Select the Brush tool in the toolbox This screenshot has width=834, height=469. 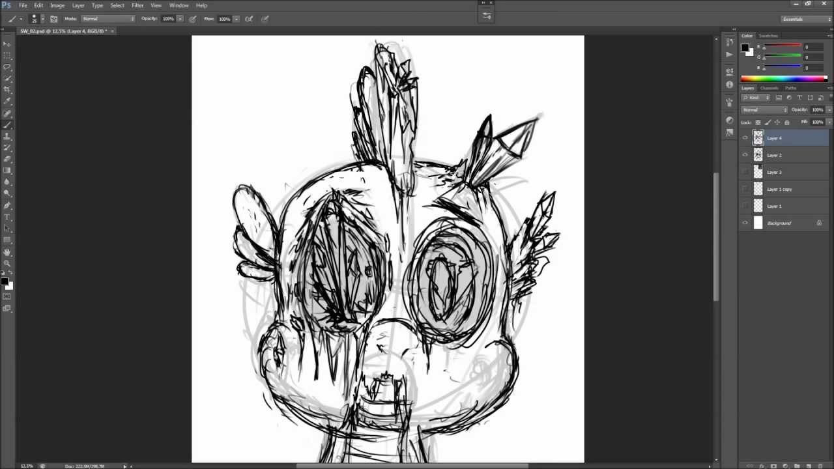click(x=7, y=124)
